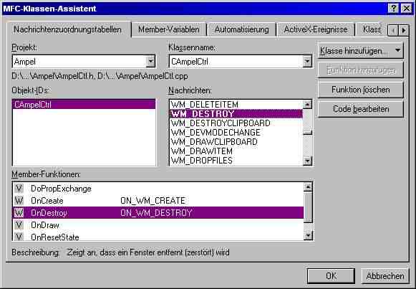Viewport: 416px width, 289px height.
Task: Open the Projekt dropdown list
Action: click(150, 62)
